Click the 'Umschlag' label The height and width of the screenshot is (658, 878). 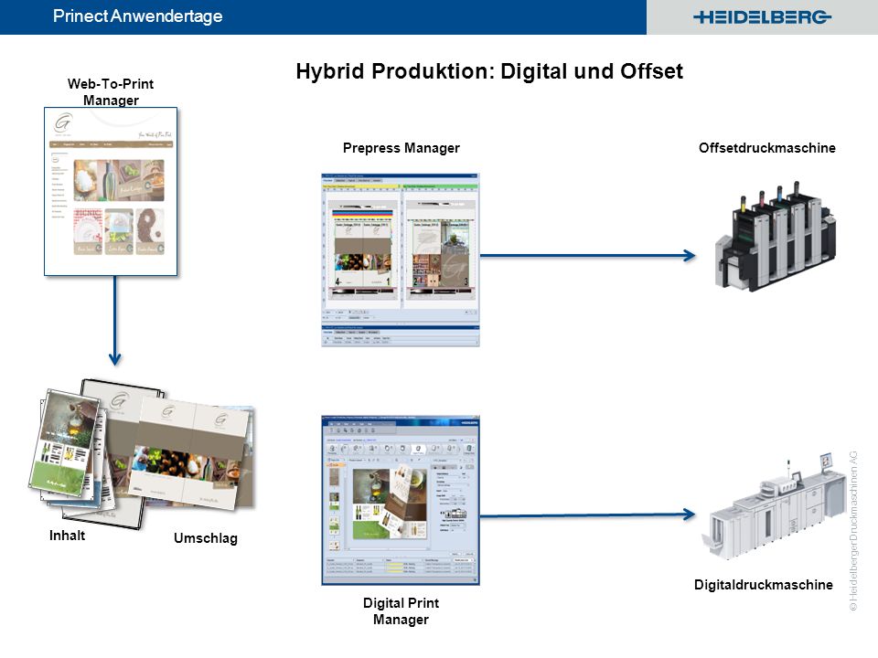[x=206, y=538]
